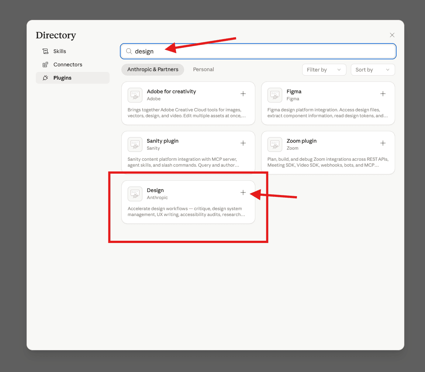Open the Zoom plugin title

(x=301, y=141)
